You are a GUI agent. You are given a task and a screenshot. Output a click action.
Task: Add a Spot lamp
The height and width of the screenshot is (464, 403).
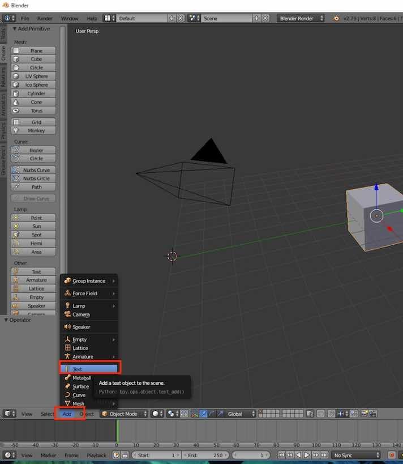click(33, 235)
